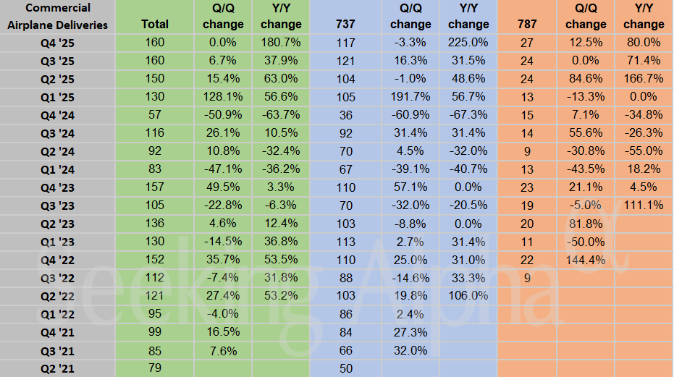Screen dimensions: 674x377
Task: Select the Q1 '24 Total Q/Q value -47.1%
Action: [223, 169]
